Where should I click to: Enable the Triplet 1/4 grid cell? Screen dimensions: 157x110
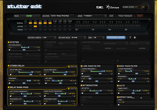[x=30, y=30]
